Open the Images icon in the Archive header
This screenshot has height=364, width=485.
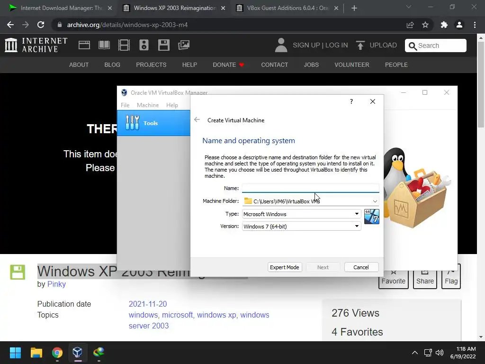click(x=184, y=45)
